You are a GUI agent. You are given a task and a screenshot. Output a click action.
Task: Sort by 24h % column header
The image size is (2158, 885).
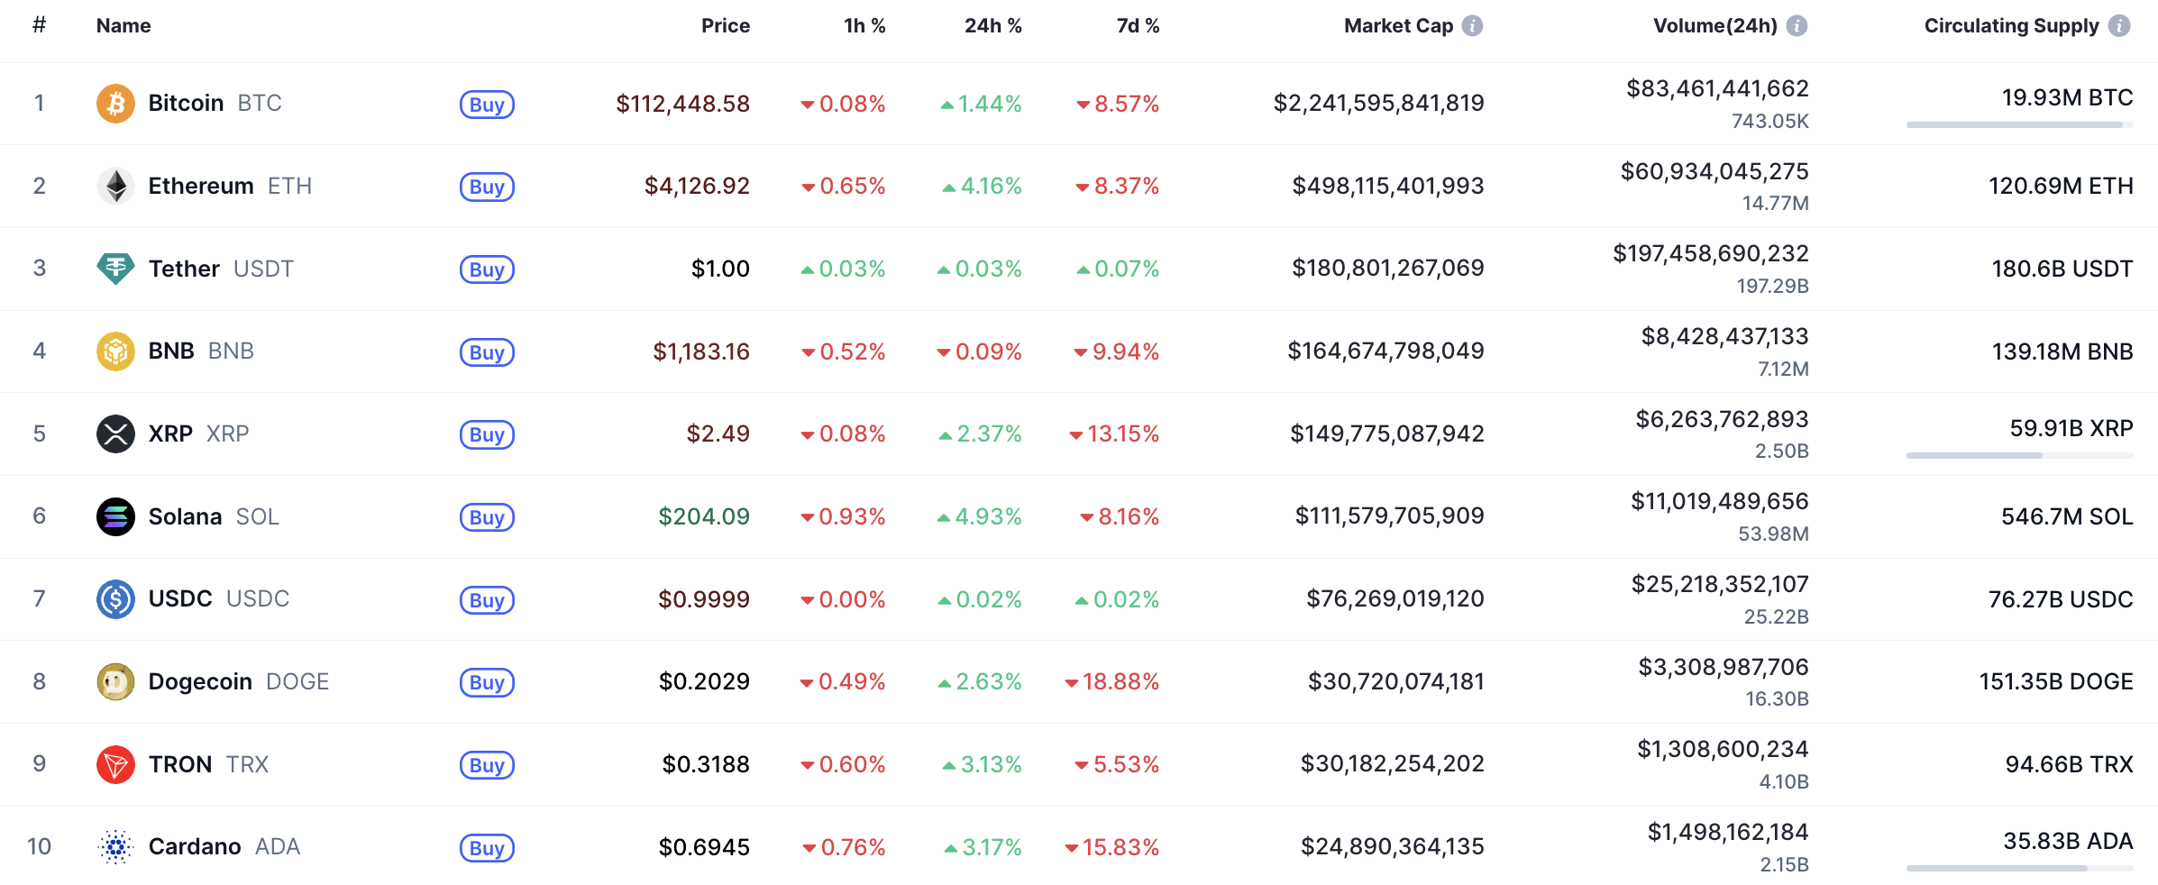tap(992, 26)
